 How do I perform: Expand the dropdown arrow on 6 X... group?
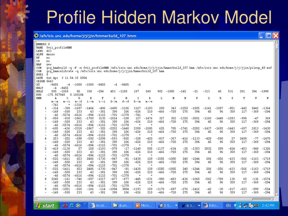coord(199,206)
